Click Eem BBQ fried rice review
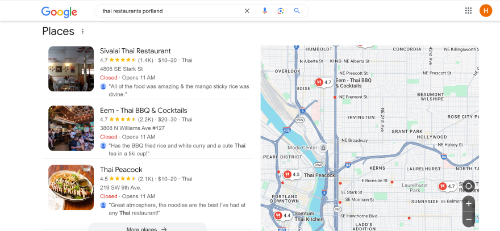The width and height of the screenshot is (500, 231). (x=177, y=150)
